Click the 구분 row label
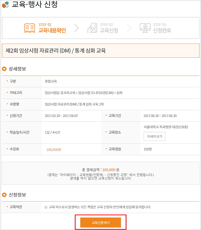Image resolution: width=201 pixels, height=230 pixels. pyautogui.click(x=13, y=81)
